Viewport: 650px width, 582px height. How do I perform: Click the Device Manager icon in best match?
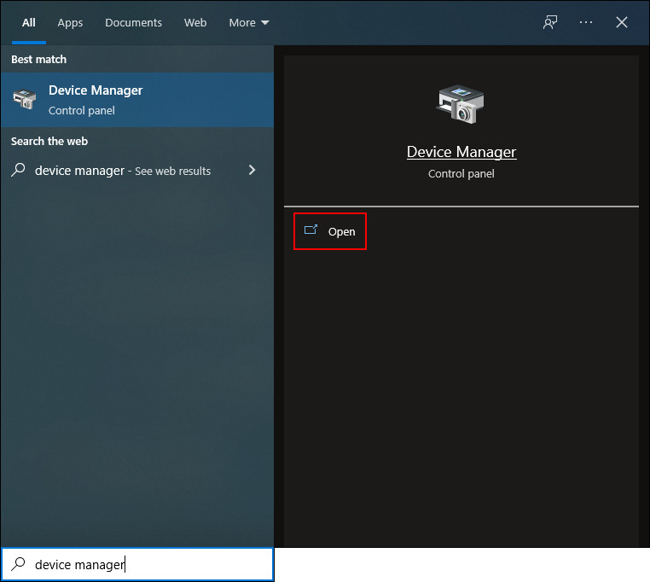(25, 100)
